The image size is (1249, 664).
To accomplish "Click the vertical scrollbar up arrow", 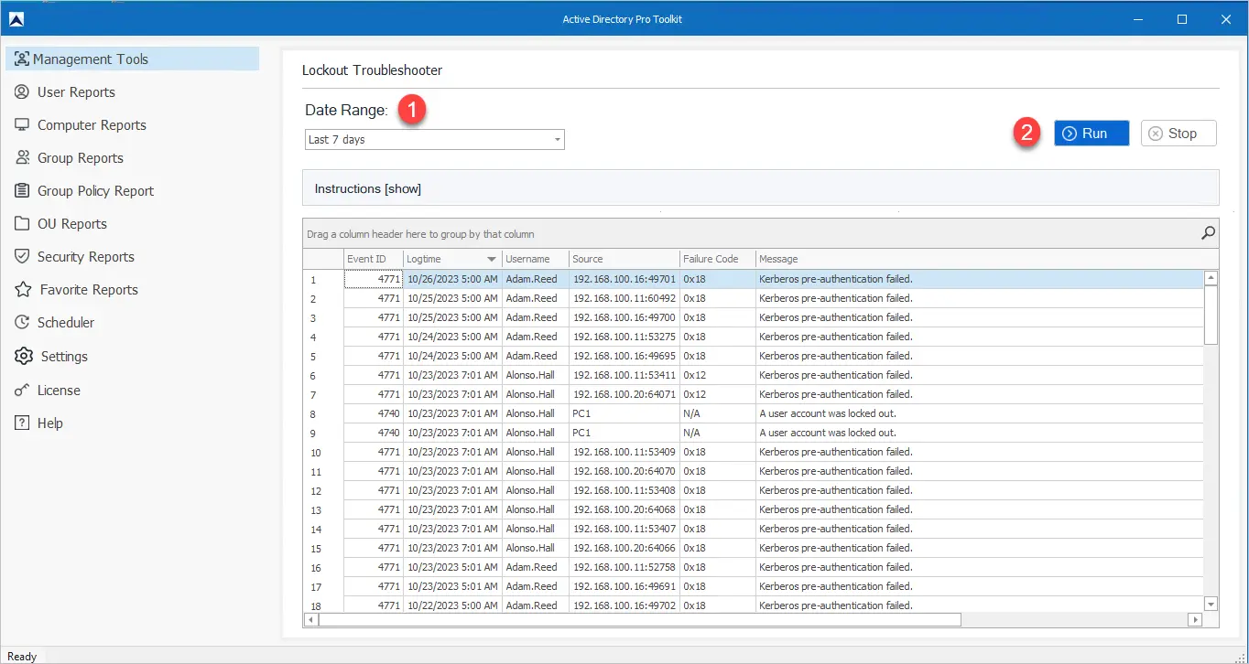I will click(x=1211, y=278).
